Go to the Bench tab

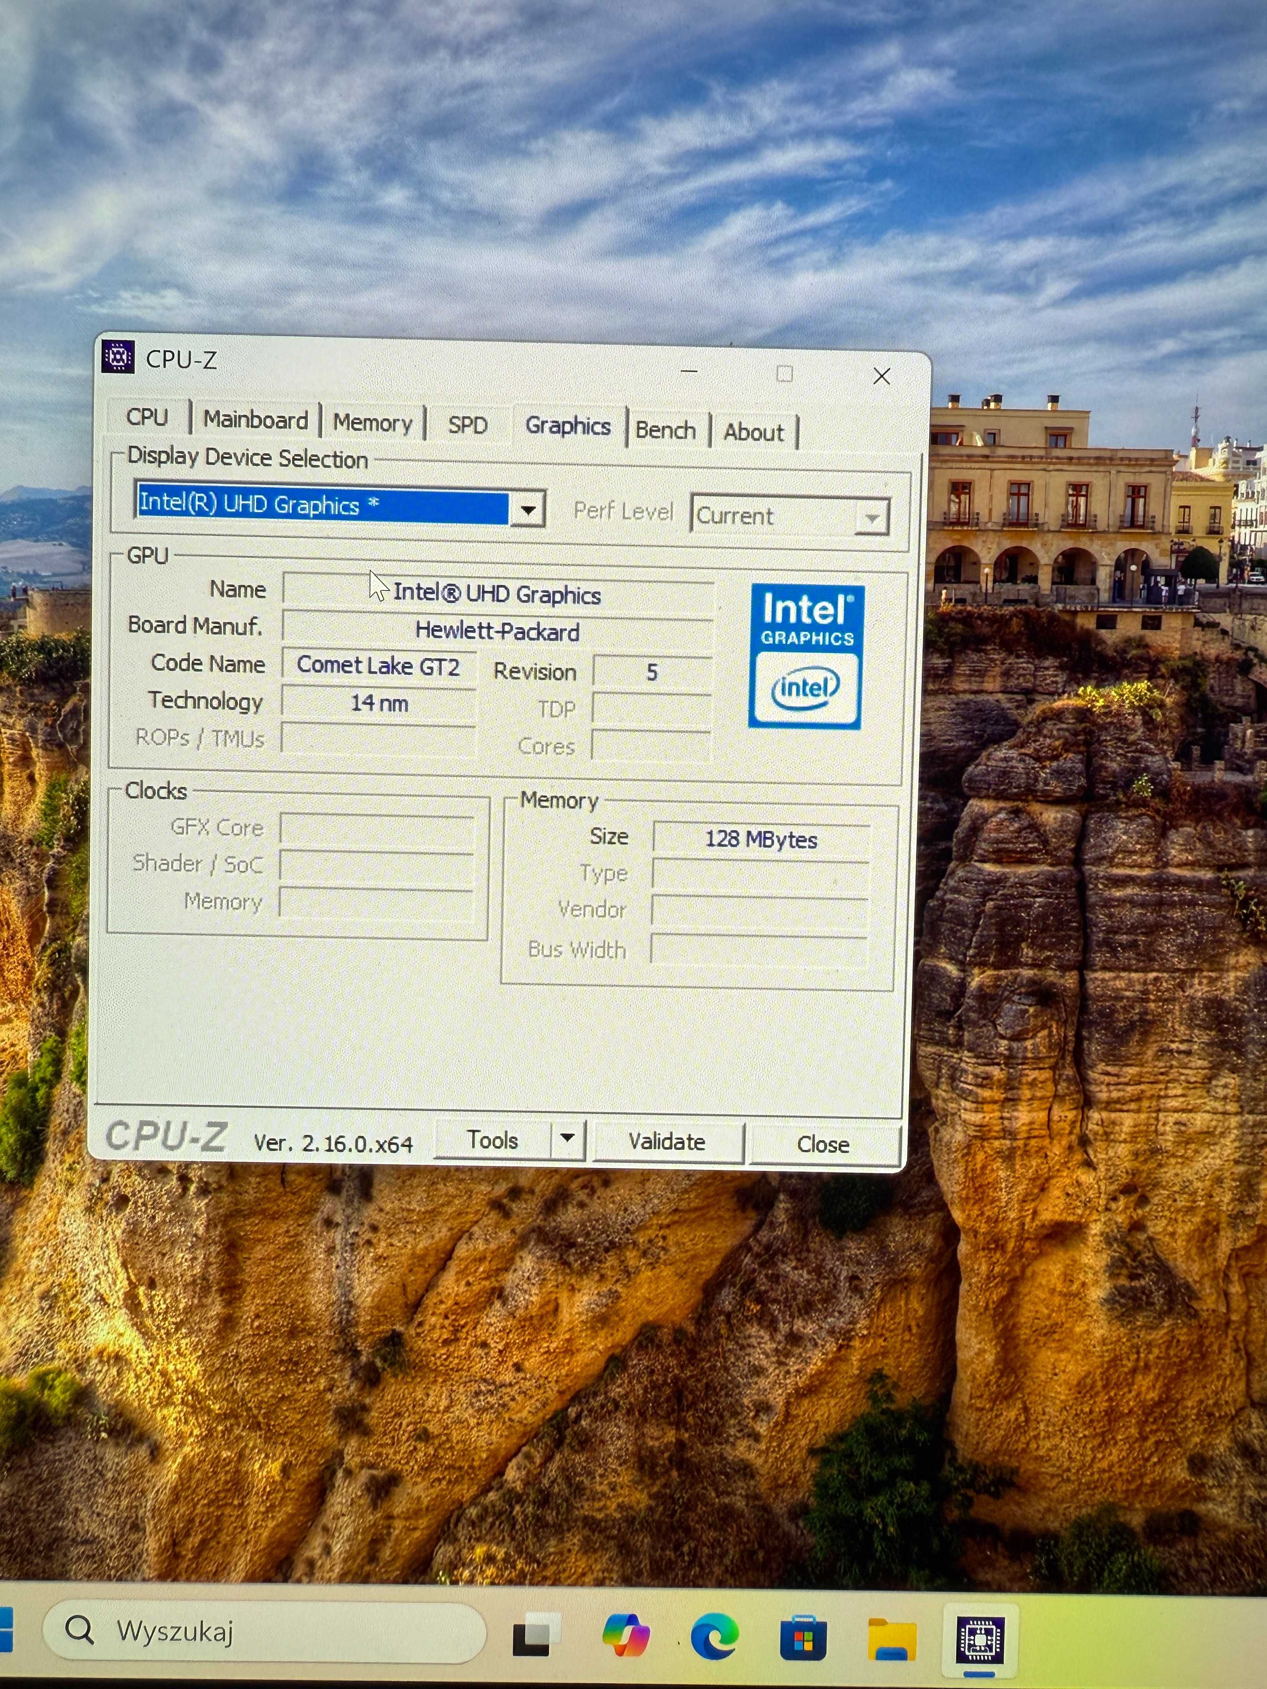665,431
